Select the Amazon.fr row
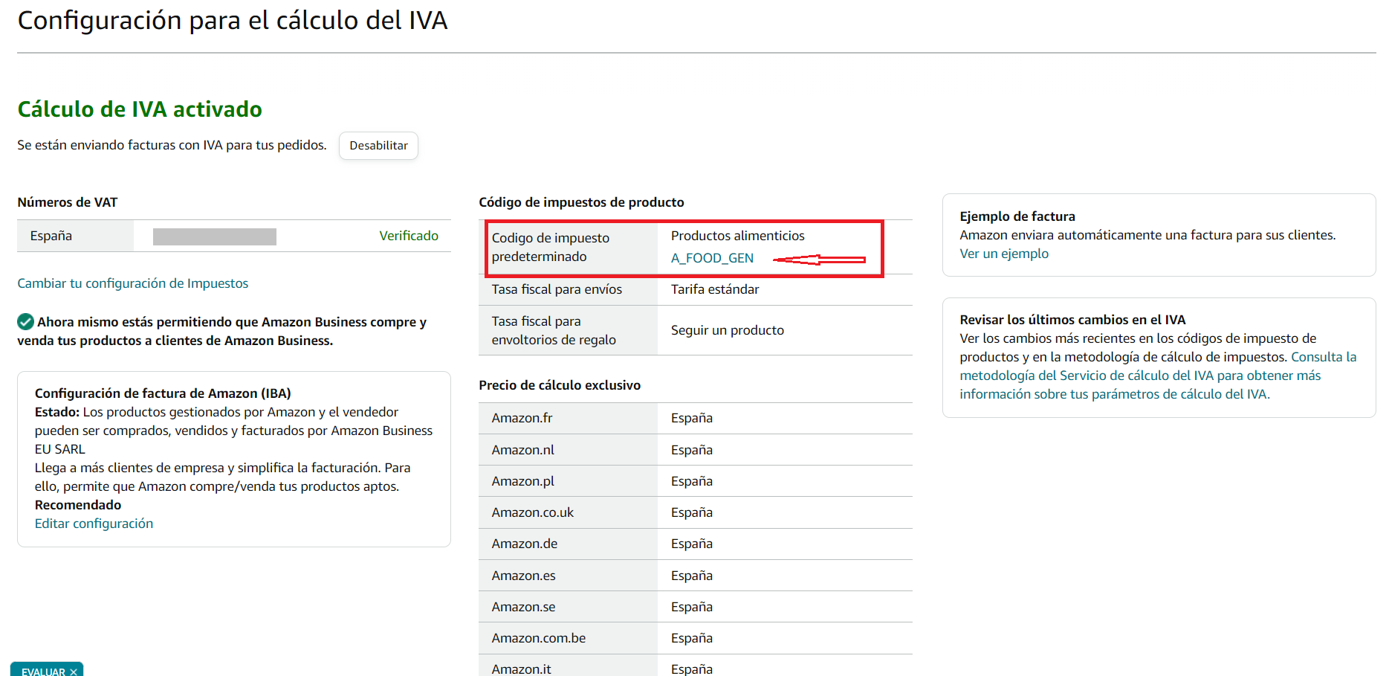This screenshot has height=676, width=1389. (x=696, y=418)
